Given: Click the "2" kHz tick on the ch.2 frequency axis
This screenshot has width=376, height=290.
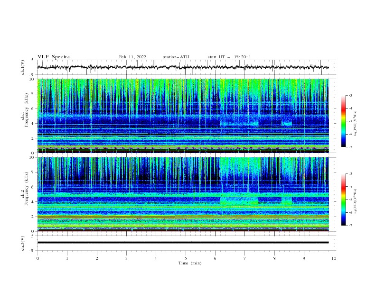Looking at the screenshot, I should (33, 217).
